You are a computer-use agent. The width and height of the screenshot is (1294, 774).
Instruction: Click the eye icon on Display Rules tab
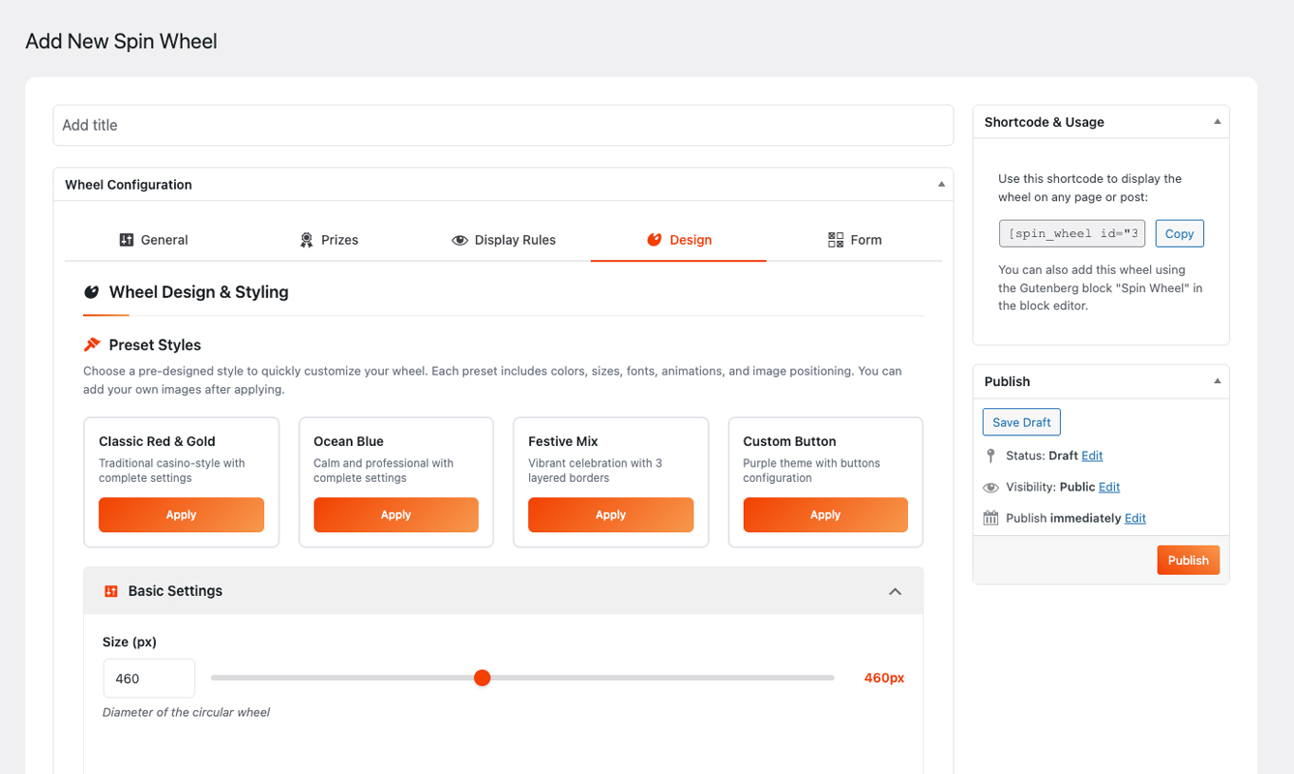[x=459, y=239]
